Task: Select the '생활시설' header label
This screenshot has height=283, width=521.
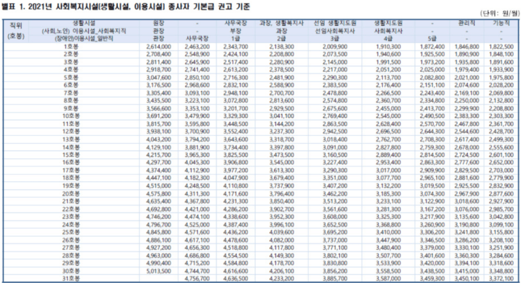Action: click(x=84, y=23)
